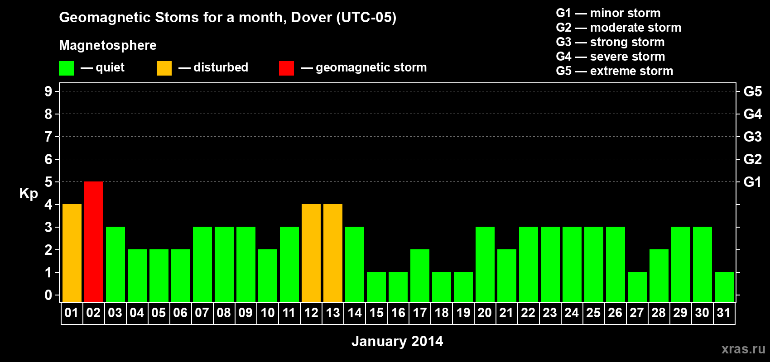Click the green bar for day 31
Viewport: 770px width, 362px height.
[x=724, y=287]
